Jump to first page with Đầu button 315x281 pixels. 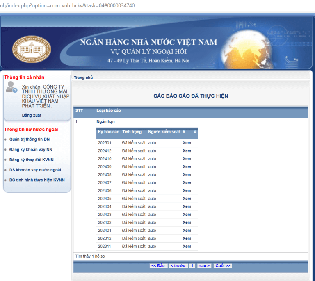pos(158,266)
